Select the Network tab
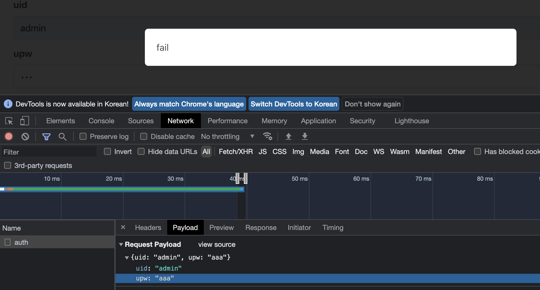Screen dimensions: 540x290 pyautogui.click(x=181, y=121)
